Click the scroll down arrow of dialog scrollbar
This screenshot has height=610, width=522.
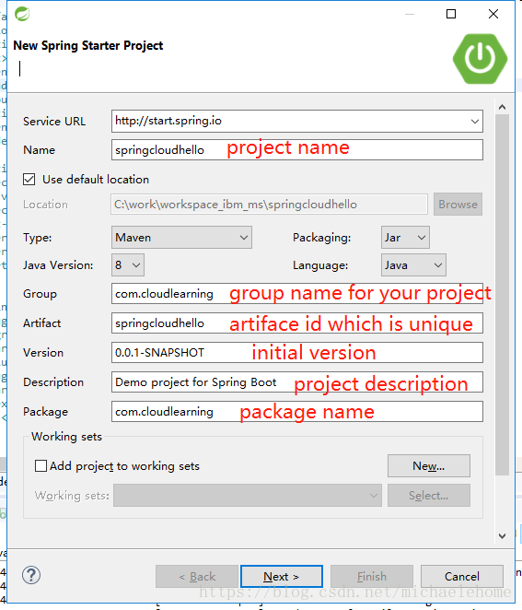[502, 536]
